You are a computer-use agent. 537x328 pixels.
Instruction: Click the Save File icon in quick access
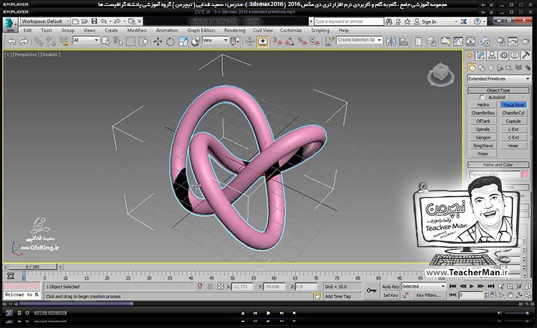pyautogui.click(x=94, y=21)
